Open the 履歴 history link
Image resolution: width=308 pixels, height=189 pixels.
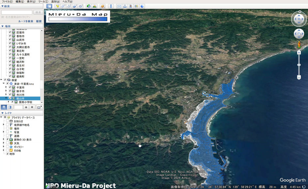tap(39, 21)
